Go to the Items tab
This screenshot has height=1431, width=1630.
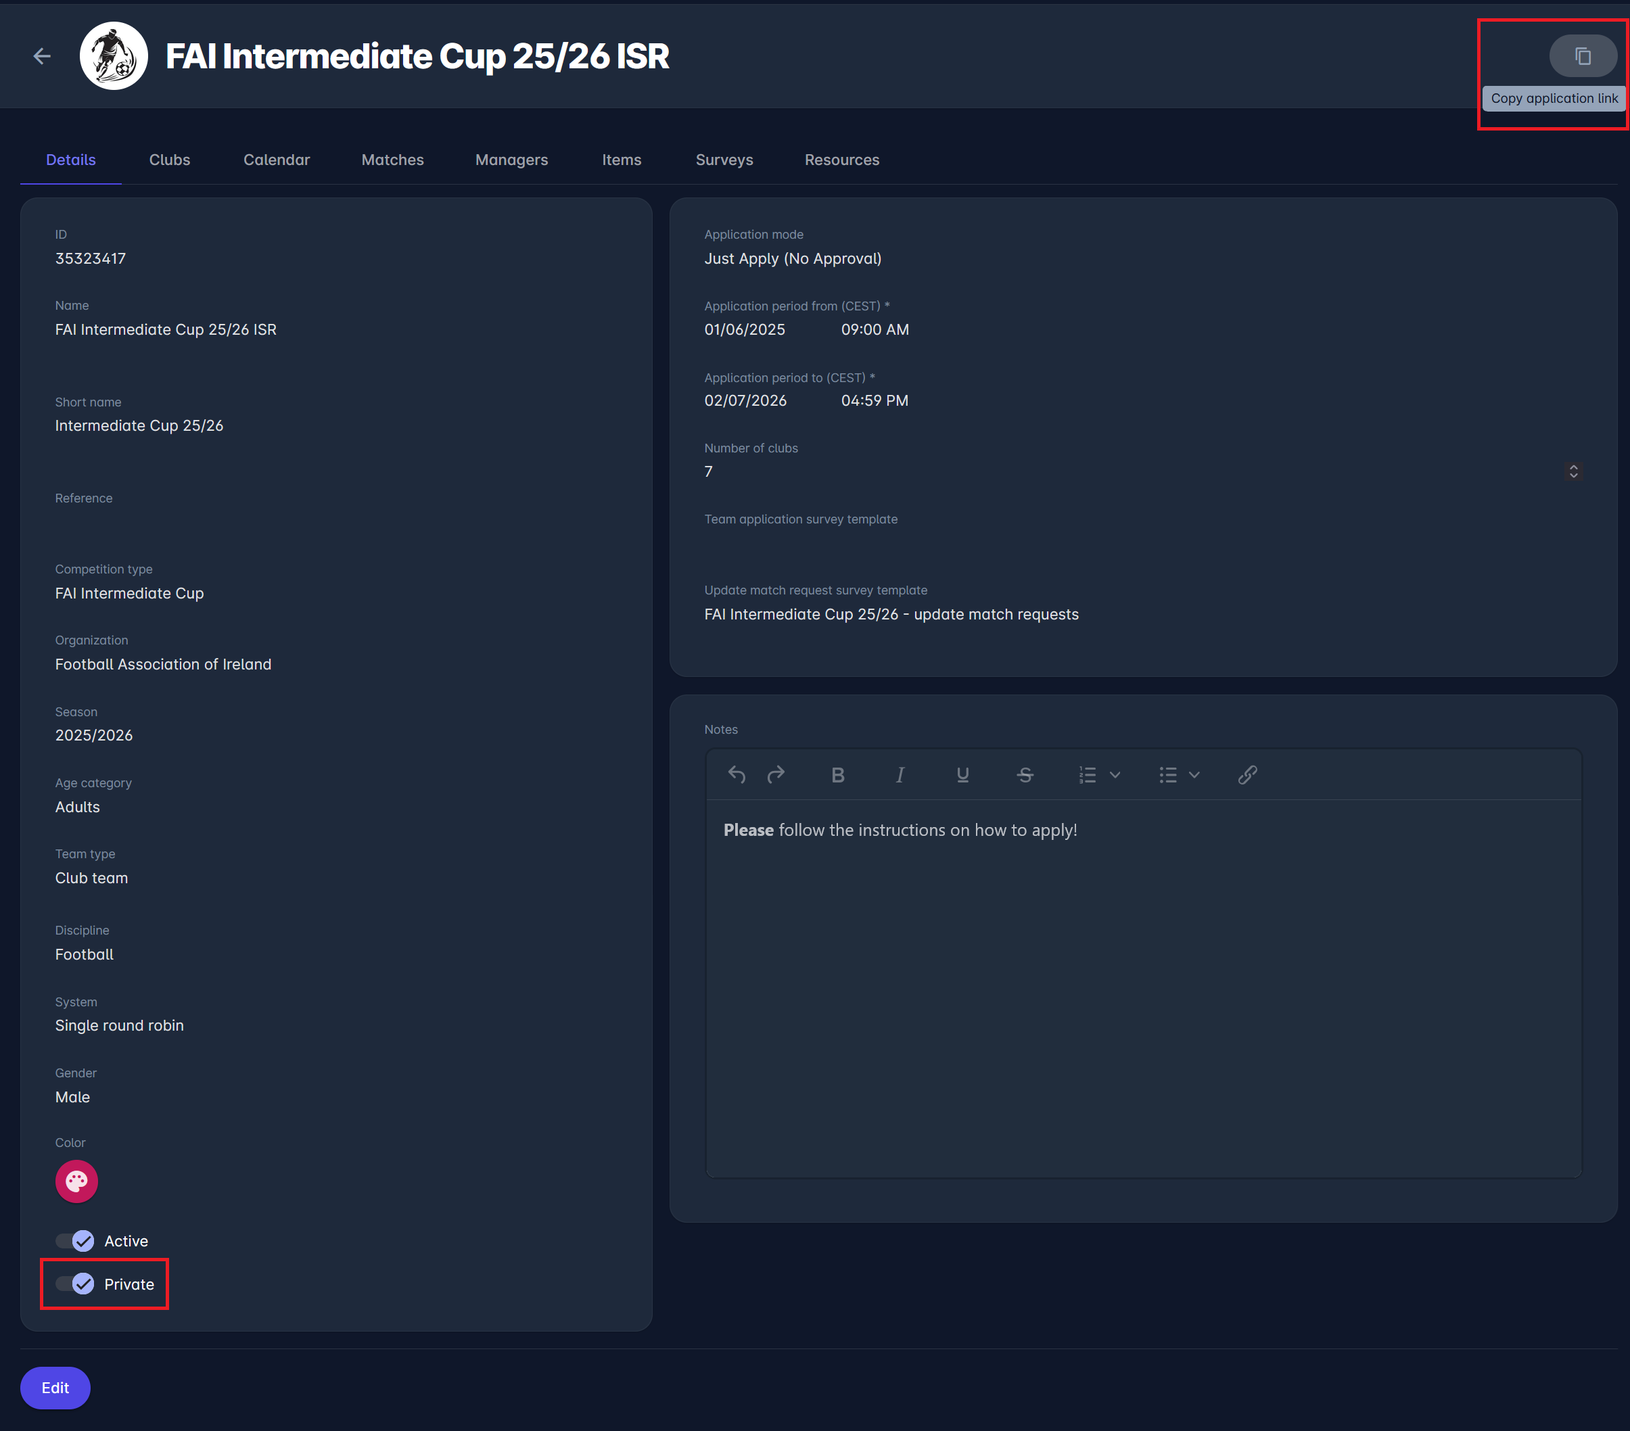622,160
